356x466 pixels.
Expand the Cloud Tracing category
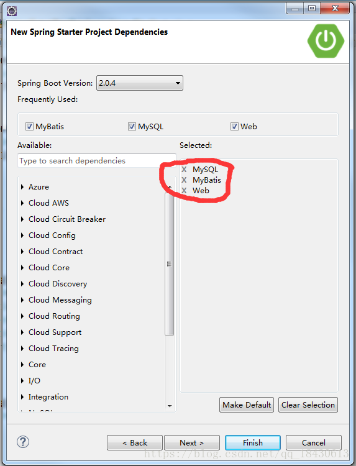click(22, 349)
